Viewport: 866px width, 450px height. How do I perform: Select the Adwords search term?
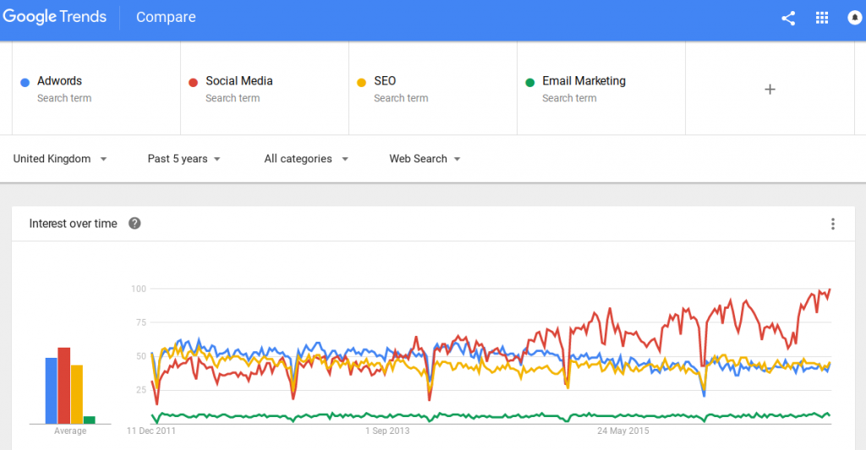coord(60,81)
